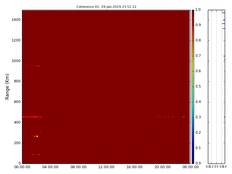232x174 pixels.
Task: Click the 1400 range tick label
Action: [16, 20]
